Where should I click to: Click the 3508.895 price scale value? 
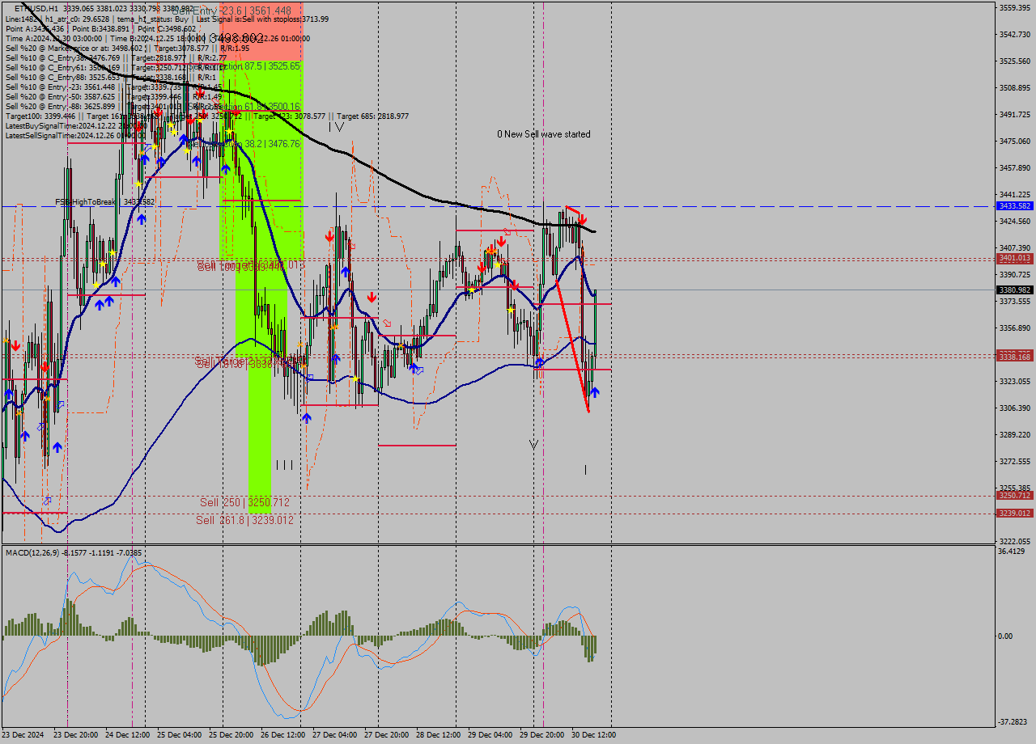[x=1015, y=87]
